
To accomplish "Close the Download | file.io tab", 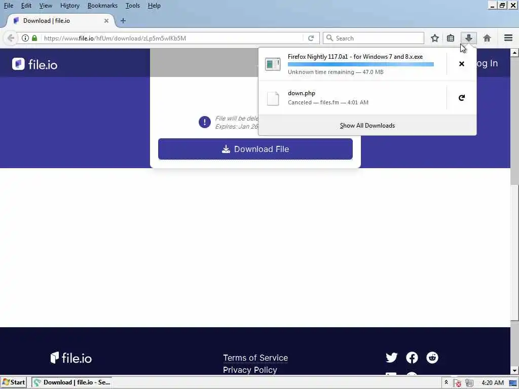I will point(106,20).
